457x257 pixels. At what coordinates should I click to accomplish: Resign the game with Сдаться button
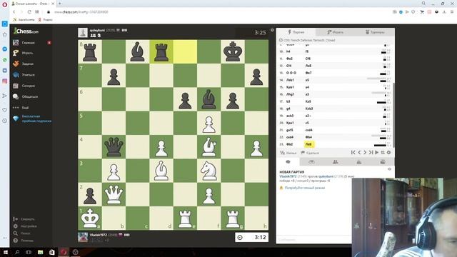(310, 153)
